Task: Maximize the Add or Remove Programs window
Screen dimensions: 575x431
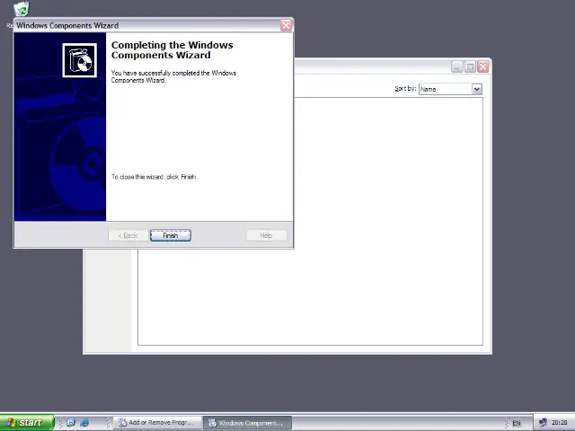Action: 470,66
